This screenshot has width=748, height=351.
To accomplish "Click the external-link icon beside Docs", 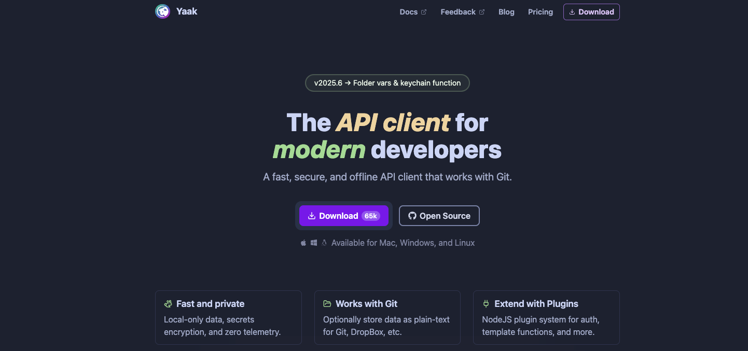I will tap(424, 12).
